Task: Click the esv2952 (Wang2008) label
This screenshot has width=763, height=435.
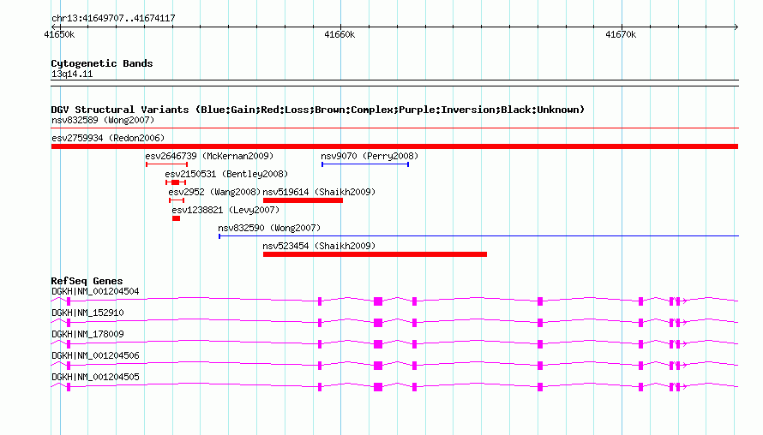Action: (x=214, y=192)
